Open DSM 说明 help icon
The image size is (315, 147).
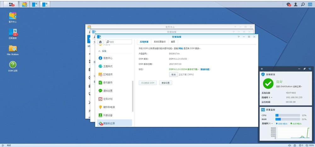(13, 67)
